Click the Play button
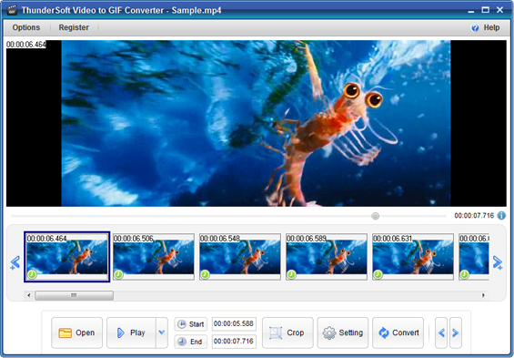The image size is (514, 358). tap(131, 332)
